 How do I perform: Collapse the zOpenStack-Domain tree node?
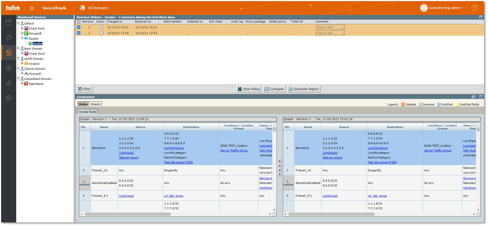pyautogui.click(x=18, y=78)
